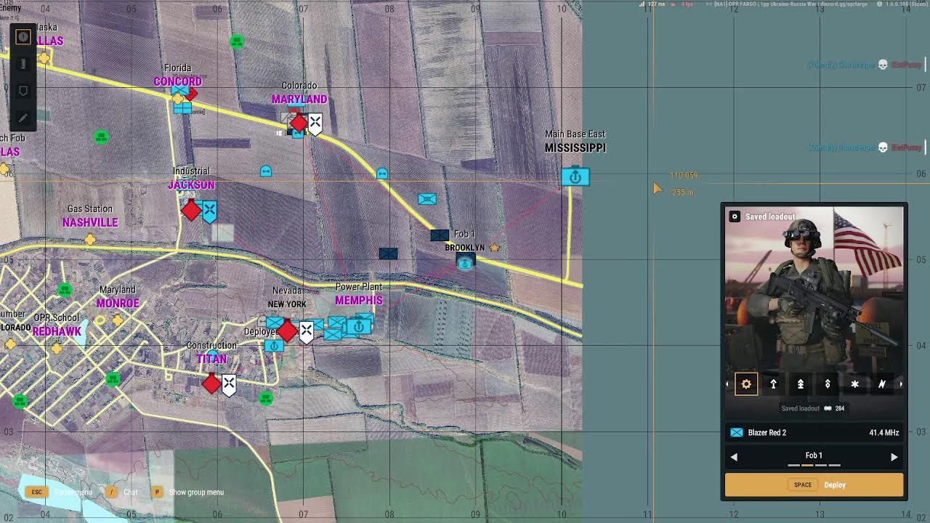Screen dimensions: 930x523
Task: Click the Fob 1 spawn name label
Action: point(814,455)
